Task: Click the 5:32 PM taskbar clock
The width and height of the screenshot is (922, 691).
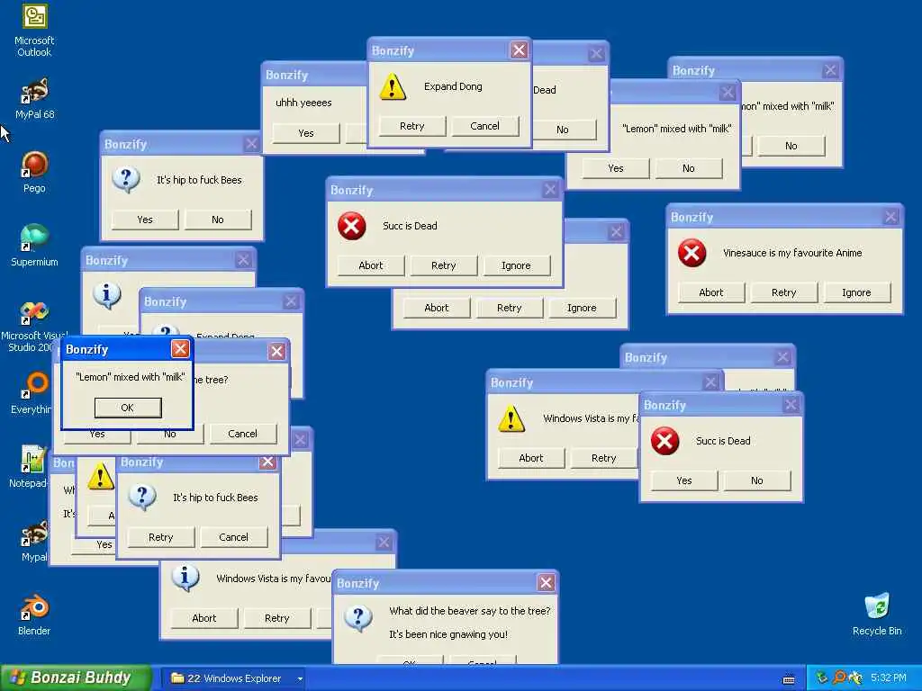Action: (889, 678)
